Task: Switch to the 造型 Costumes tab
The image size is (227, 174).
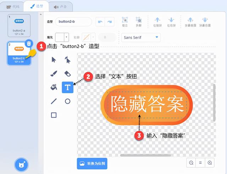Action: point(37,6)
